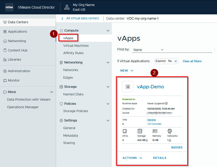This screenshot has width=217, height=167.
Task: Click the Compute section dotted grid icon
Action: 61,31
